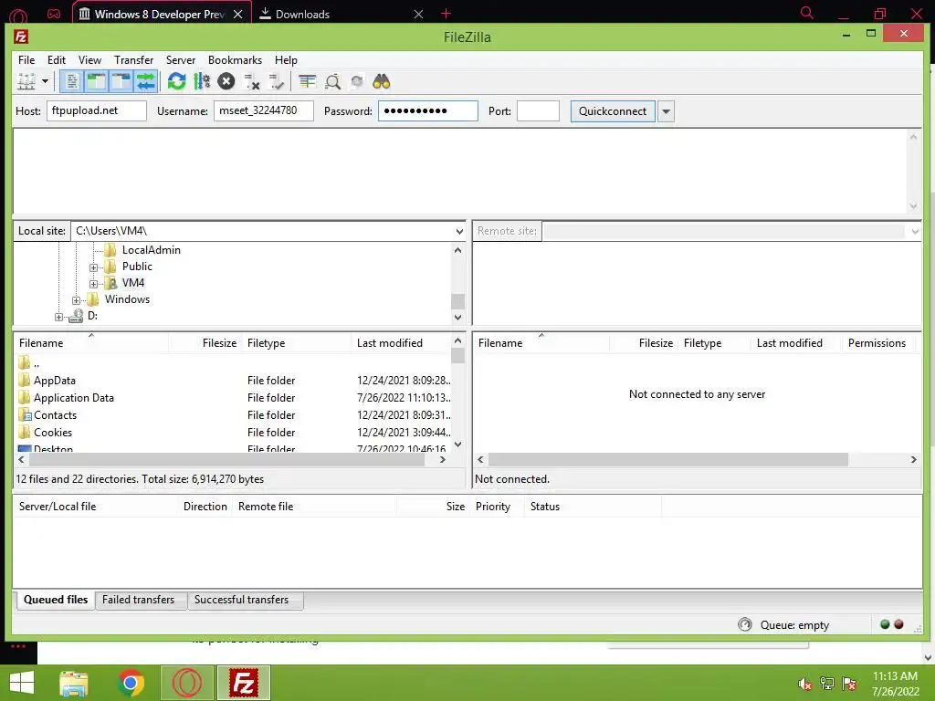This screenshot has height=701, width=935.
Task: Open the Windows Start button
Action: [x=22, y=683]
